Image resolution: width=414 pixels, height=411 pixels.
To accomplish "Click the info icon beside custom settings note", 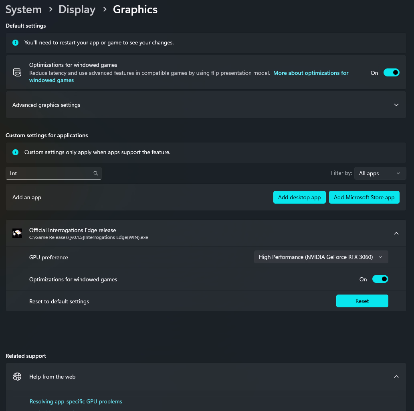I will (x=15, y=152).
